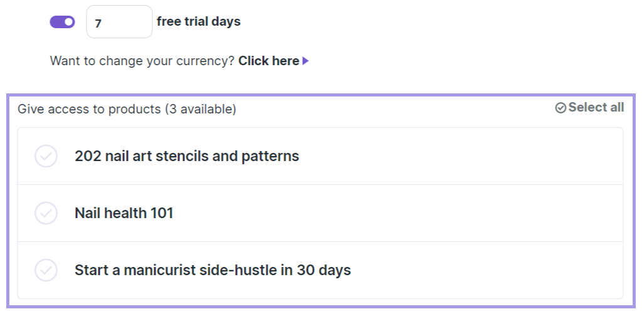Screen dimensions: 642x314
Task: Check the '202 nail art stencils' circle
Action: tap(46, 156)
